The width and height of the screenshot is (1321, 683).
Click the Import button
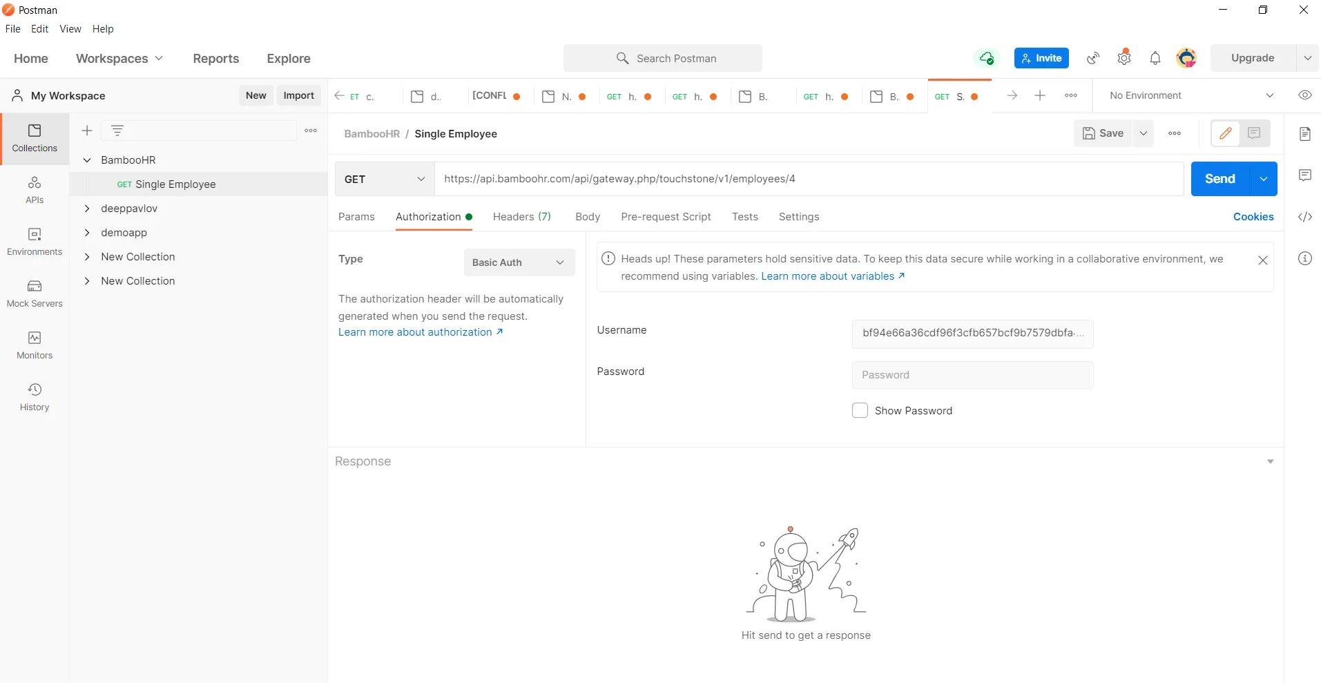tap(299, 95)
